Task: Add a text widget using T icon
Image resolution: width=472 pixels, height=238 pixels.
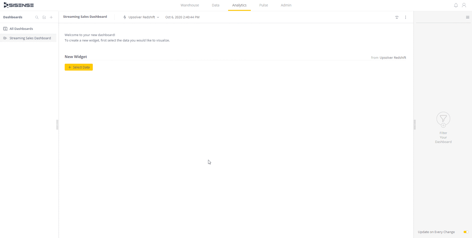Action: [397, 17]
